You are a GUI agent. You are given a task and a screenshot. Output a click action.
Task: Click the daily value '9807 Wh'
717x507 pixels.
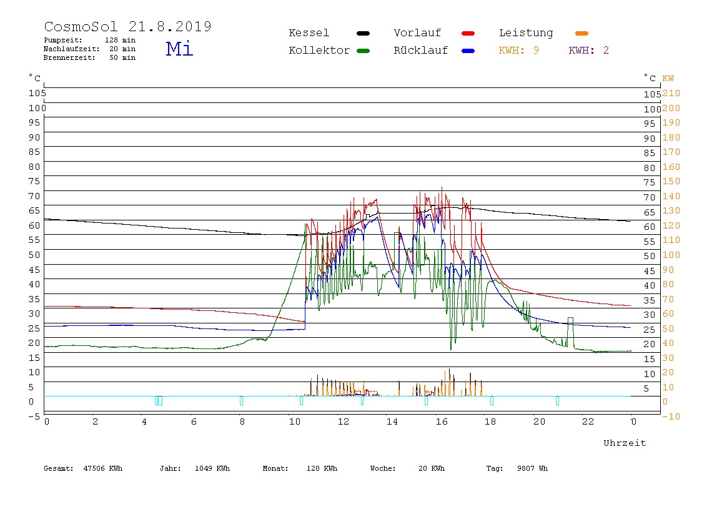click(x=532, y=468)
